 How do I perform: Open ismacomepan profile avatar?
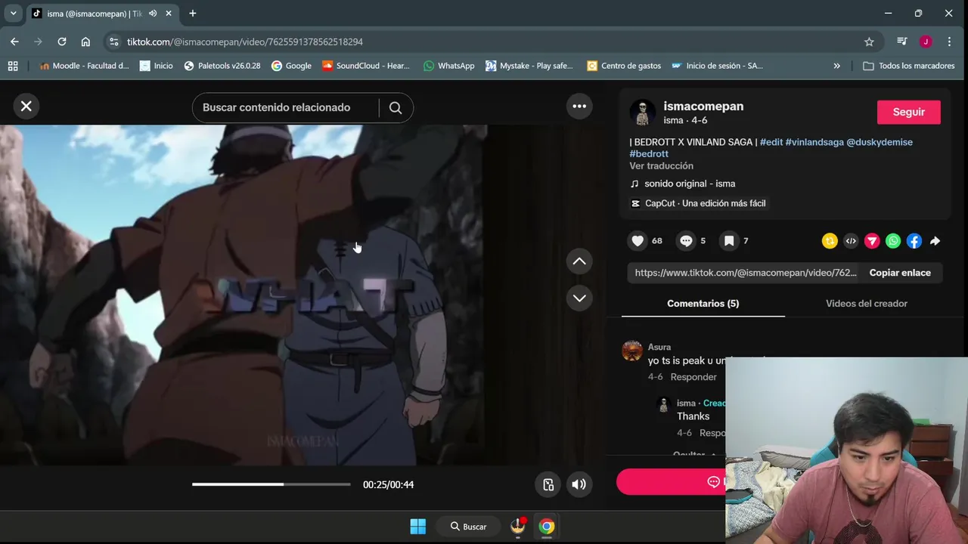pyautogui.click(x=643, y=113)
